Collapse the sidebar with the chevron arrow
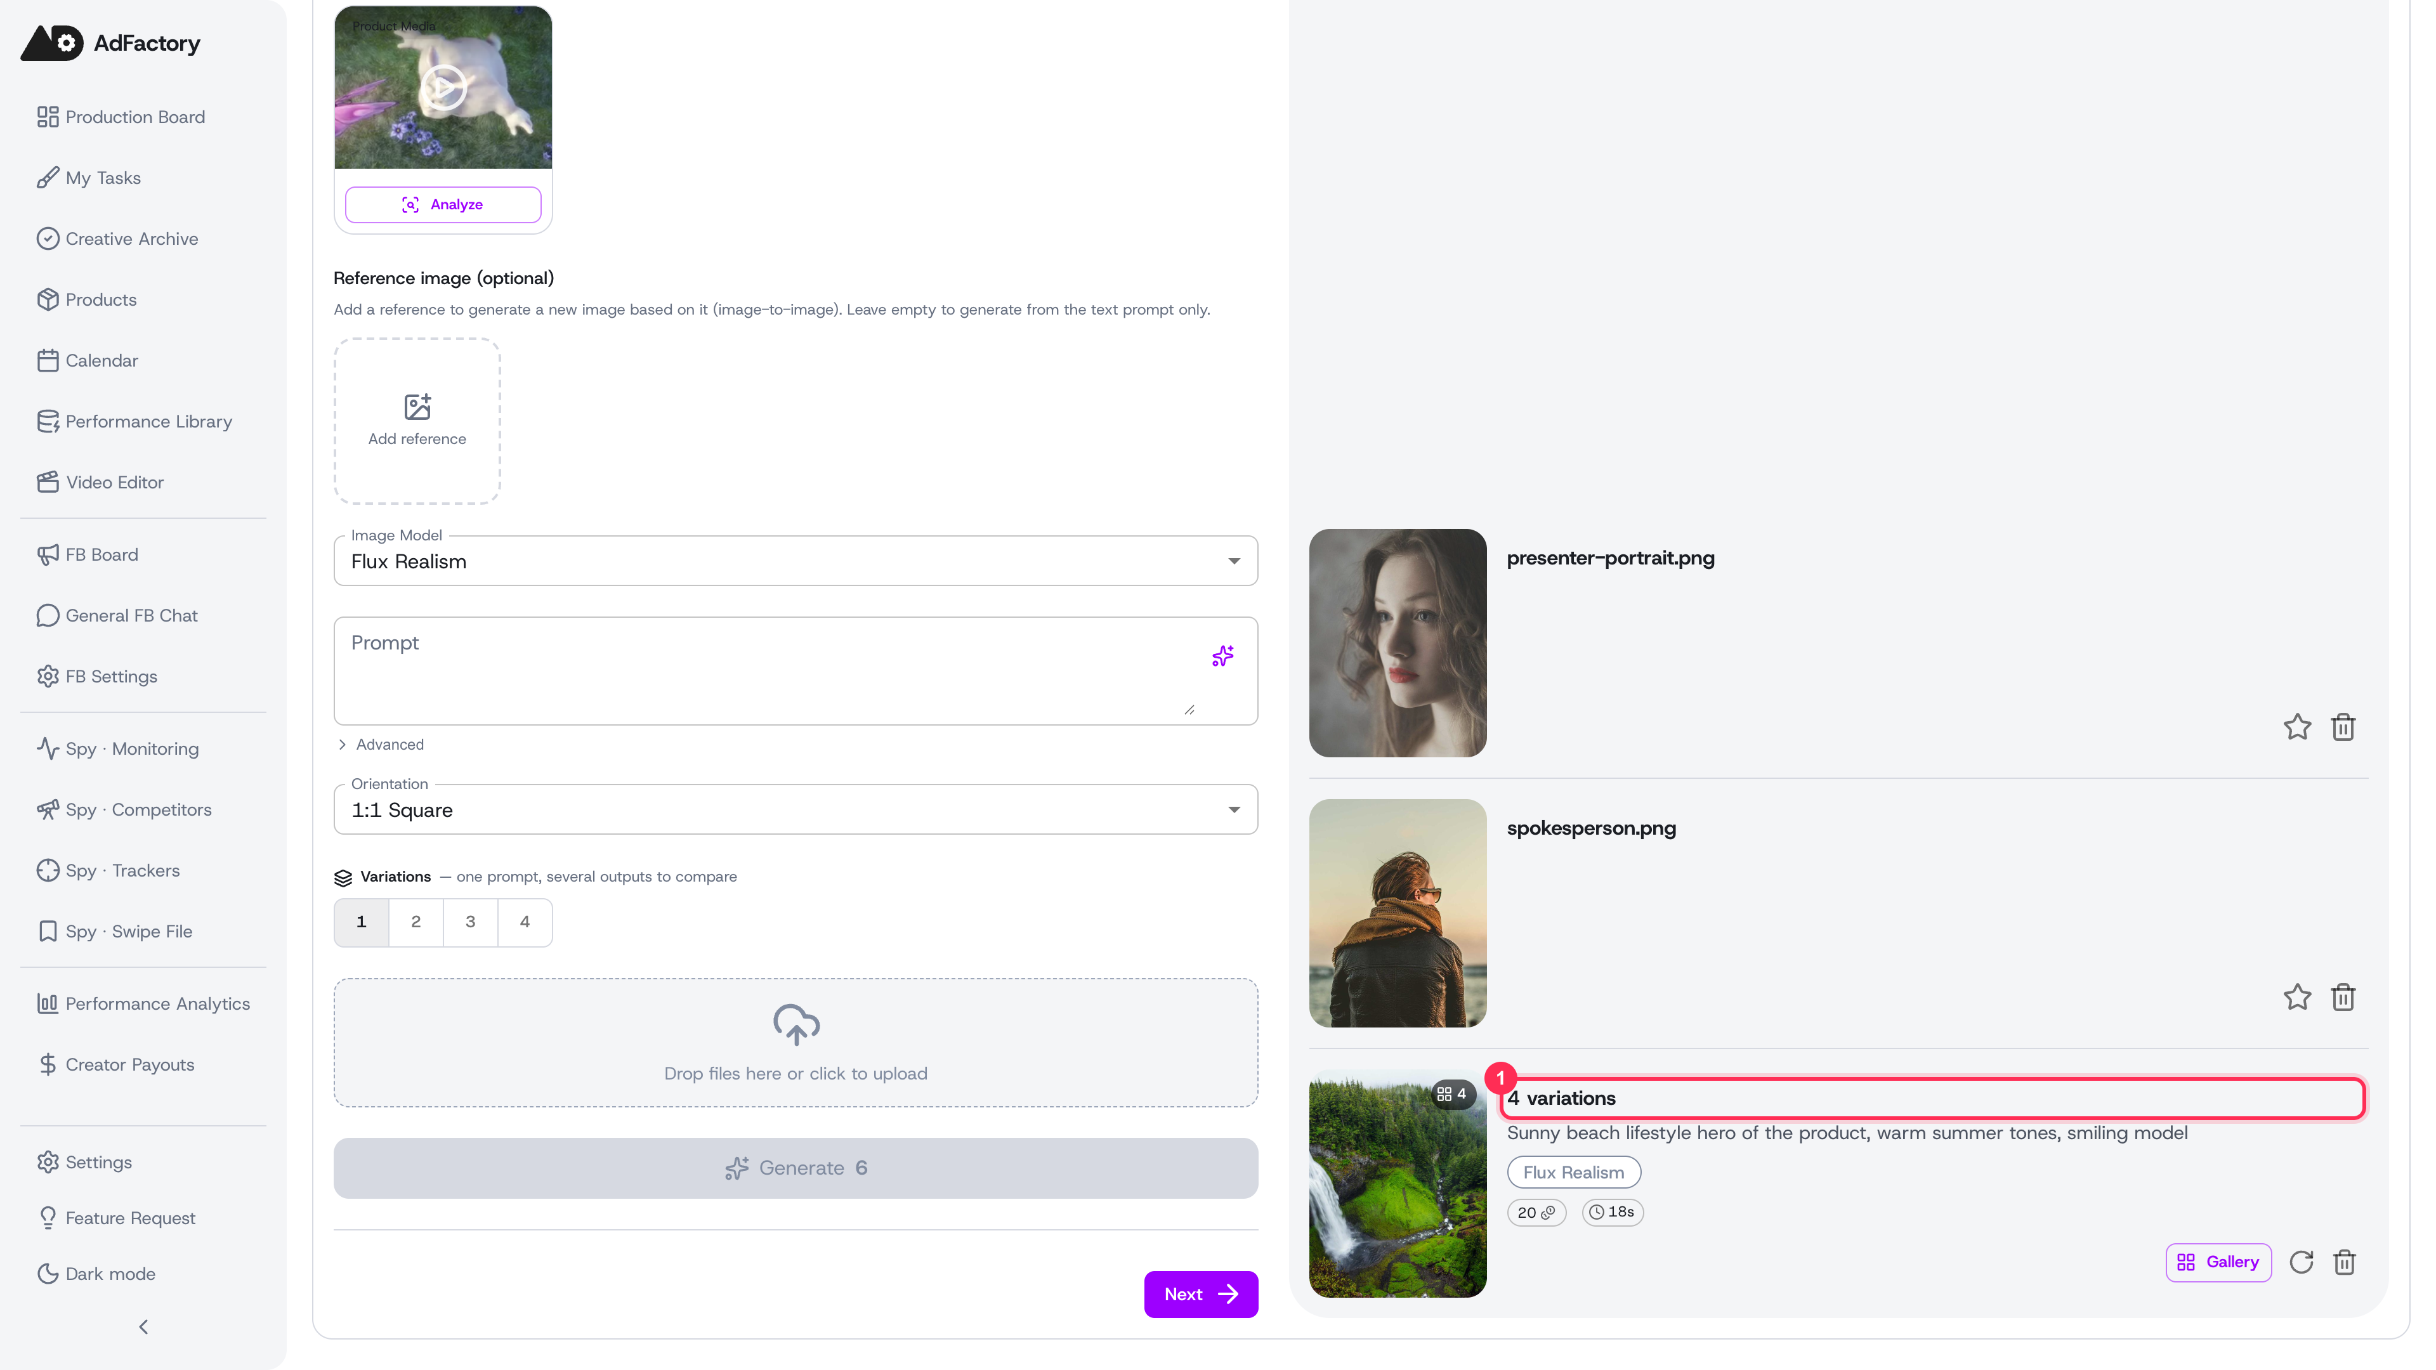 143,1326
